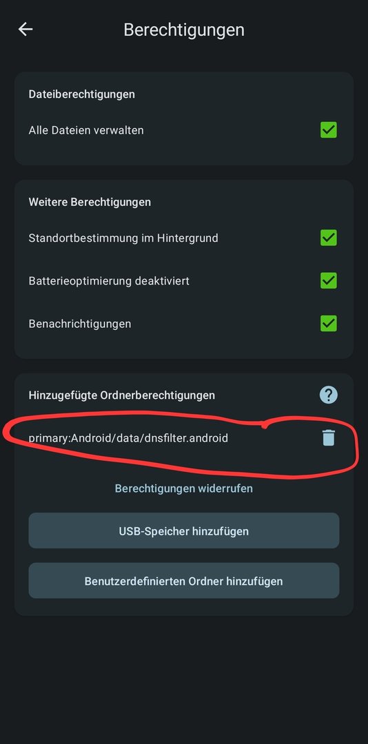Tap the Berechtigungen page title
This screenshot has width=368, height=744.
tap(184, 30)
